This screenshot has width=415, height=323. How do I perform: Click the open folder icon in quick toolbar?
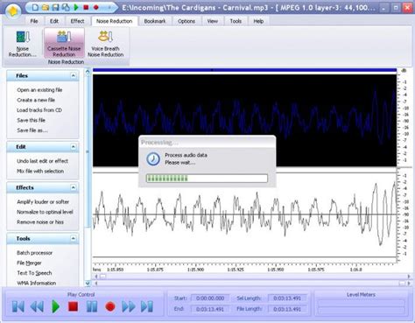click(x=46, y=7)
